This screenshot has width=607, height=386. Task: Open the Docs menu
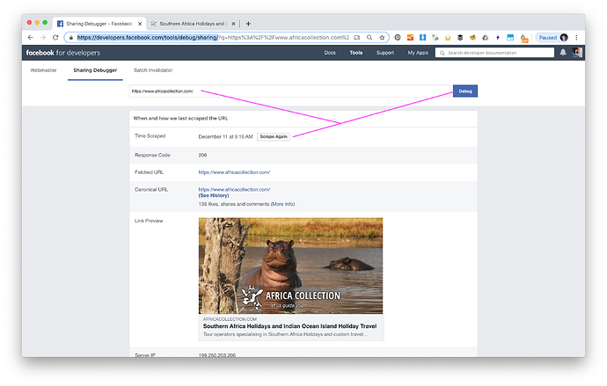(330, 53)
